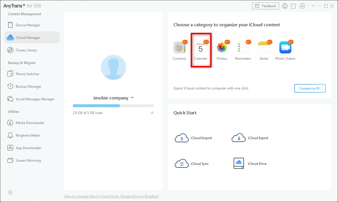The image size is (338, 202).
Task: Click the 'Utilities' section label
Action: 13,111
